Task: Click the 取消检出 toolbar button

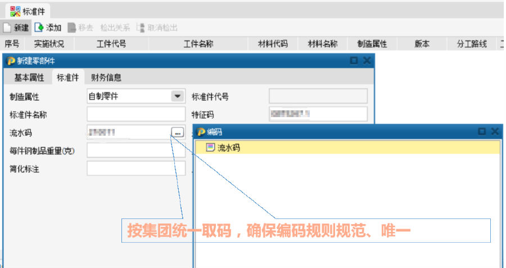Action: (x=157, y=28)
